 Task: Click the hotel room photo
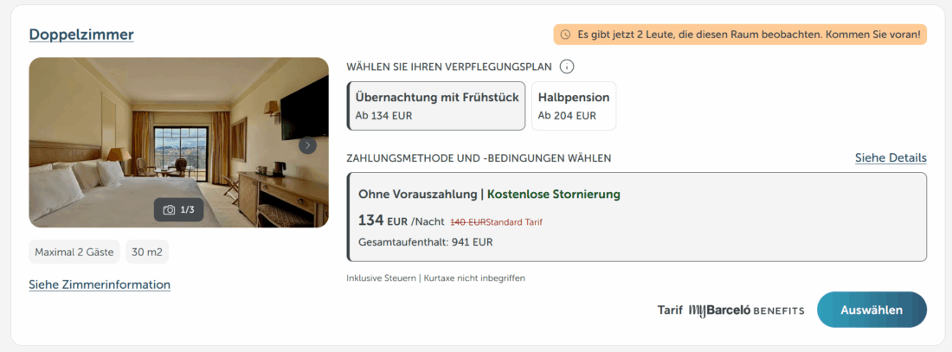pos(178,143)
